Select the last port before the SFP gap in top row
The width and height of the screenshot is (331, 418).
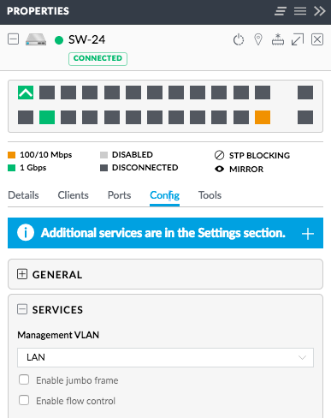(263, 93)
